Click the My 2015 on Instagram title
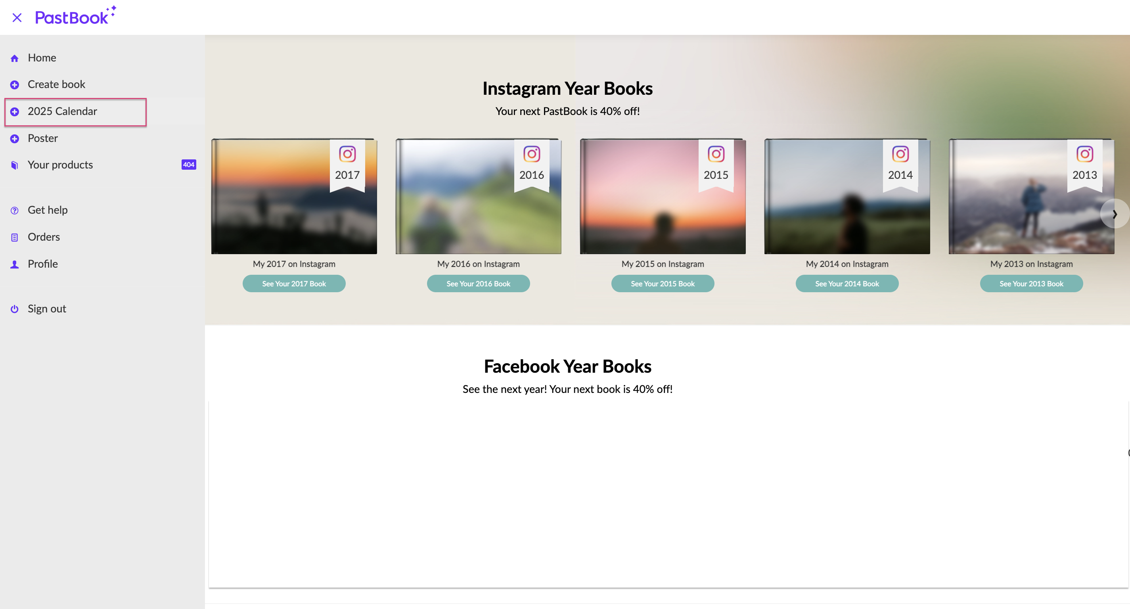This screenshot has width=1130, height=609. pyautogui.click(x=663, y=264)
